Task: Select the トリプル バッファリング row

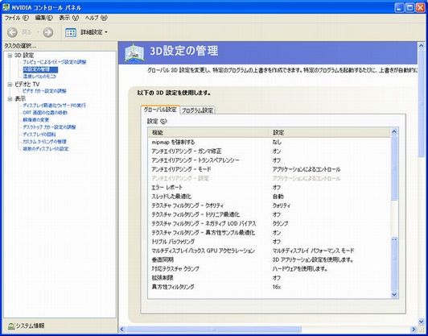Action: point(270,242)
